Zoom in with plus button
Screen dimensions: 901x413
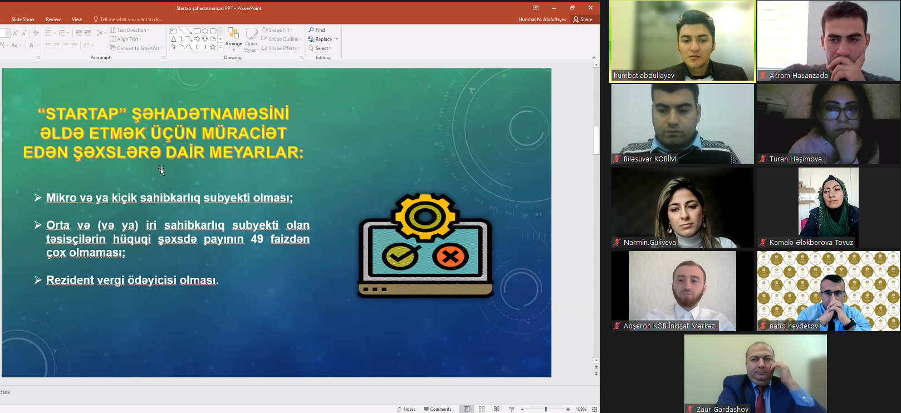click(x=568, y=409)
